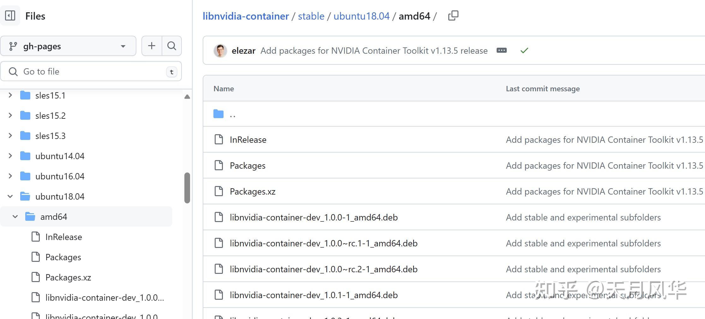Expand the sles15.2 folder
The width and height of the screenshot is (705, 319).
(x=10, y=115)
